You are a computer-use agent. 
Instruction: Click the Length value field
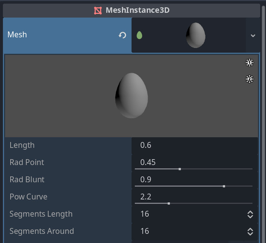point(194,145)
